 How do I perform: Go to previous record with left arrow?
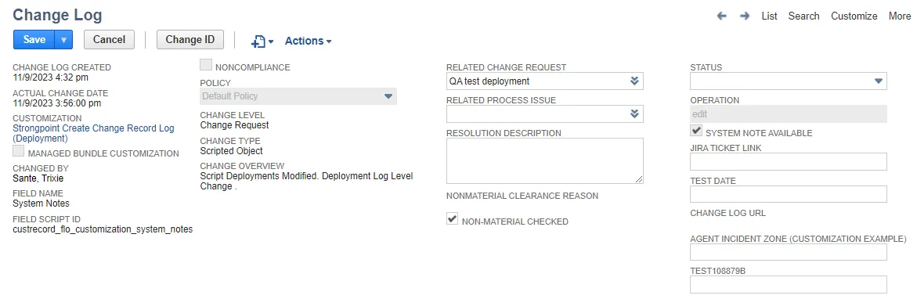tap(722, 16)
